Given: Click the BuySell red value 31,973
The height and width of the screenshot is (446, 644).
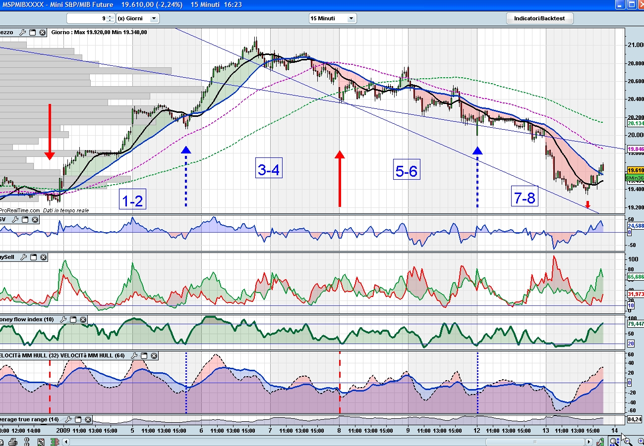Looking at the screenshot, I should click(635, 294).
